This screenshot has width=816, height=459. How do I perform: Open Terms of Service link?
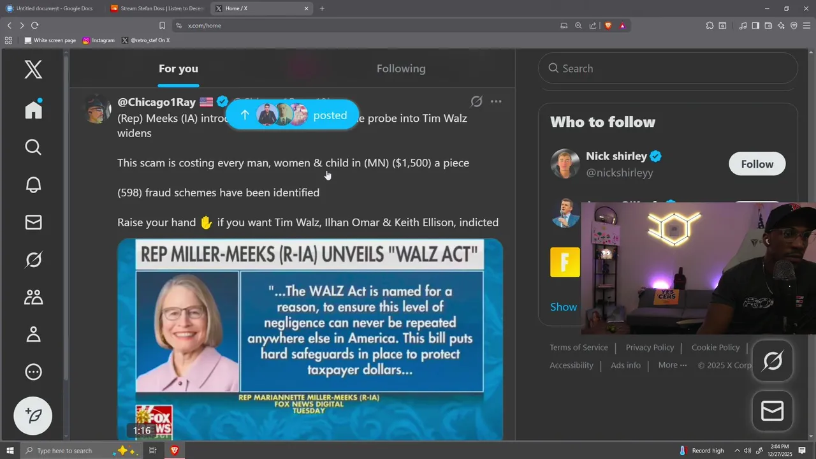point(579,347)
